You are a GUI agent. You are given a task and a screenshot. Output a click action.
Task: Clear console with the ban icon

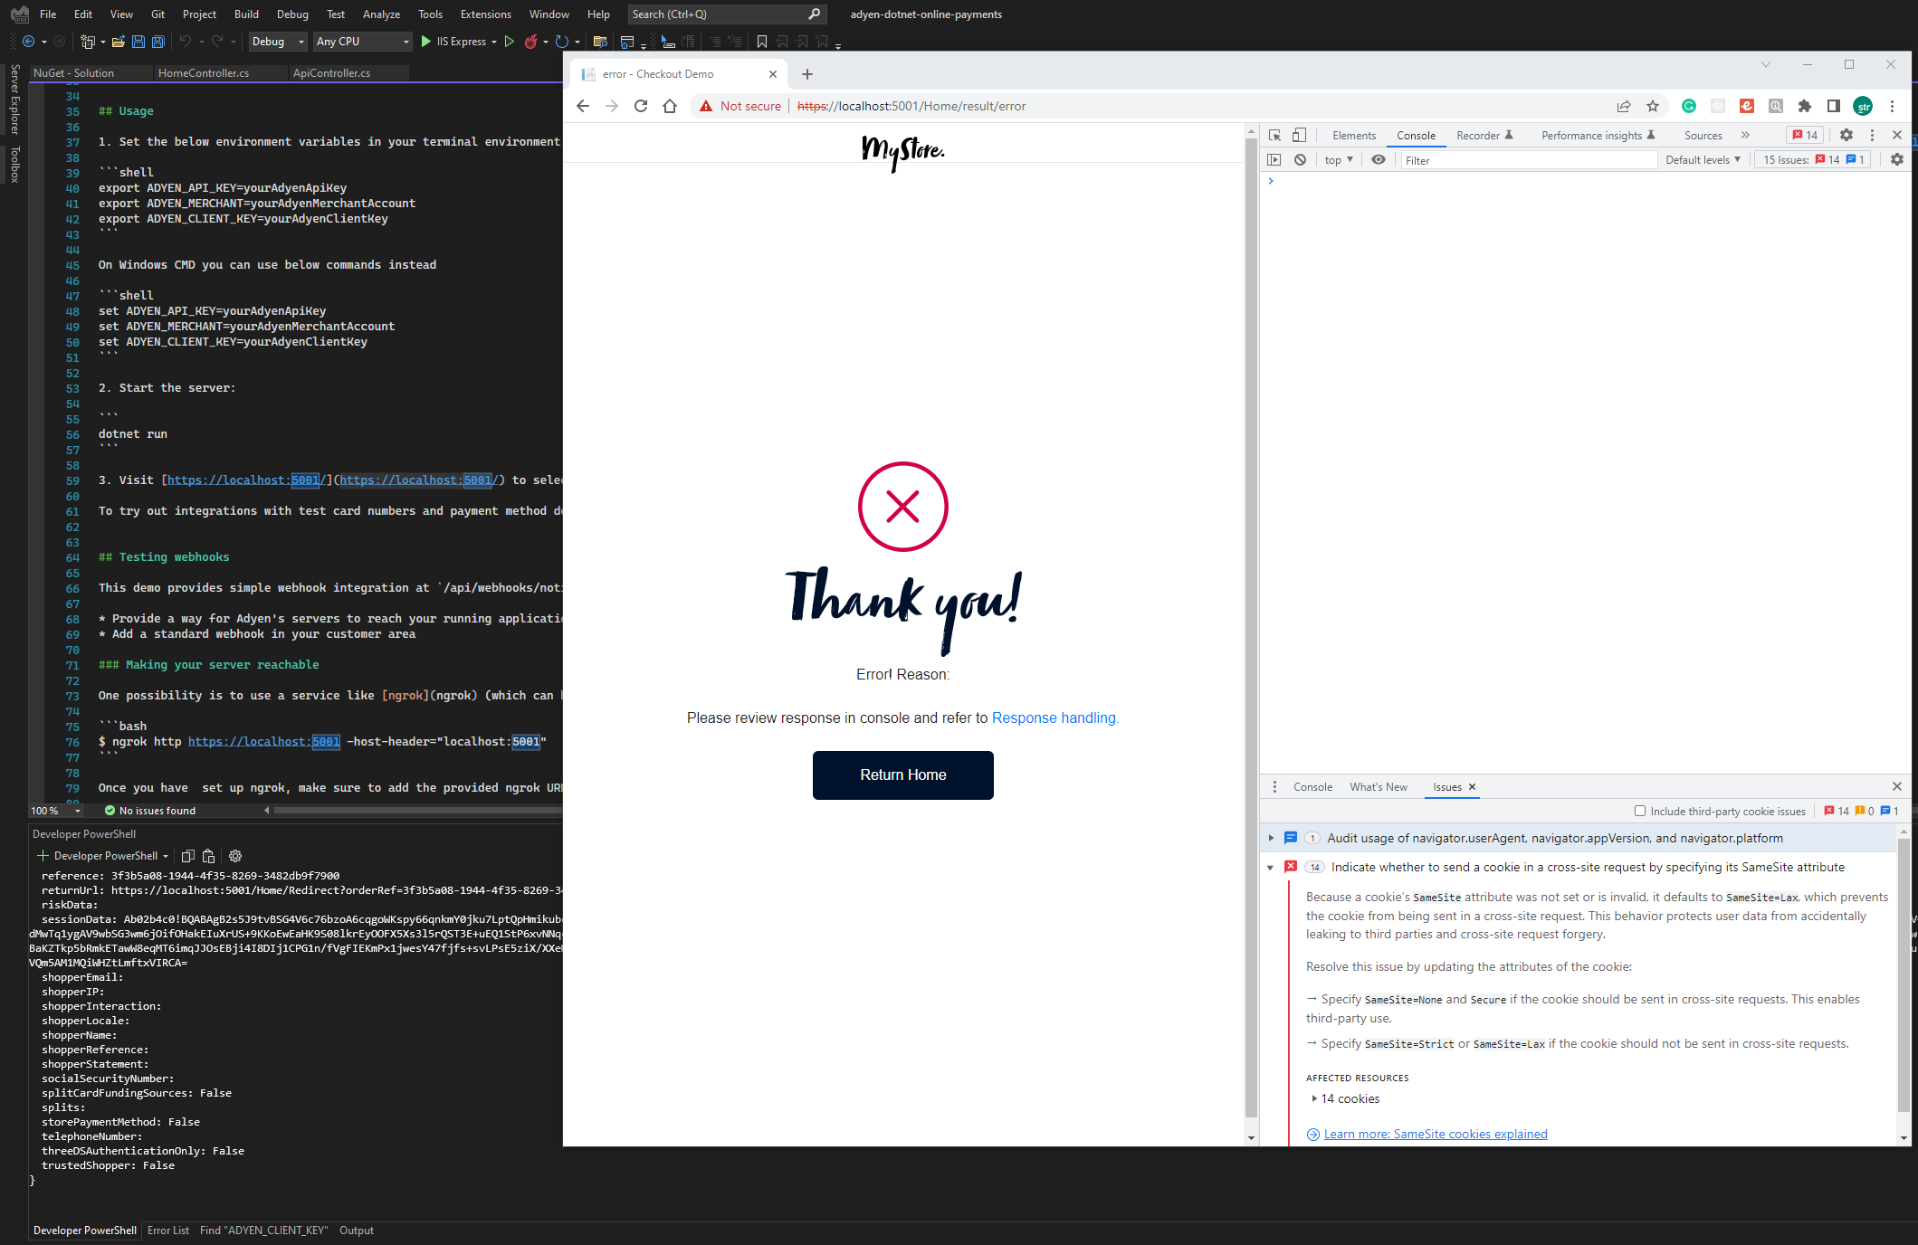point(1300,160)
